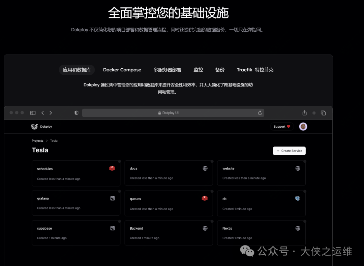The height and width of the screenshot is (266, 364).
Task: Select the 应用和数据库 tab
Action: click(x=77, y=70)
